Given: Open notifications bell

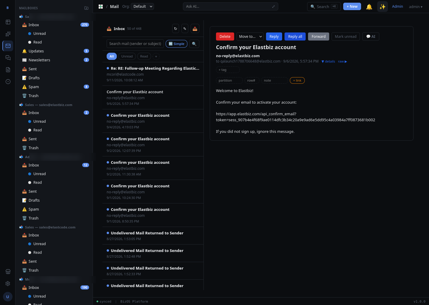Looking at the screenshot, I should [x=369, y=7].
